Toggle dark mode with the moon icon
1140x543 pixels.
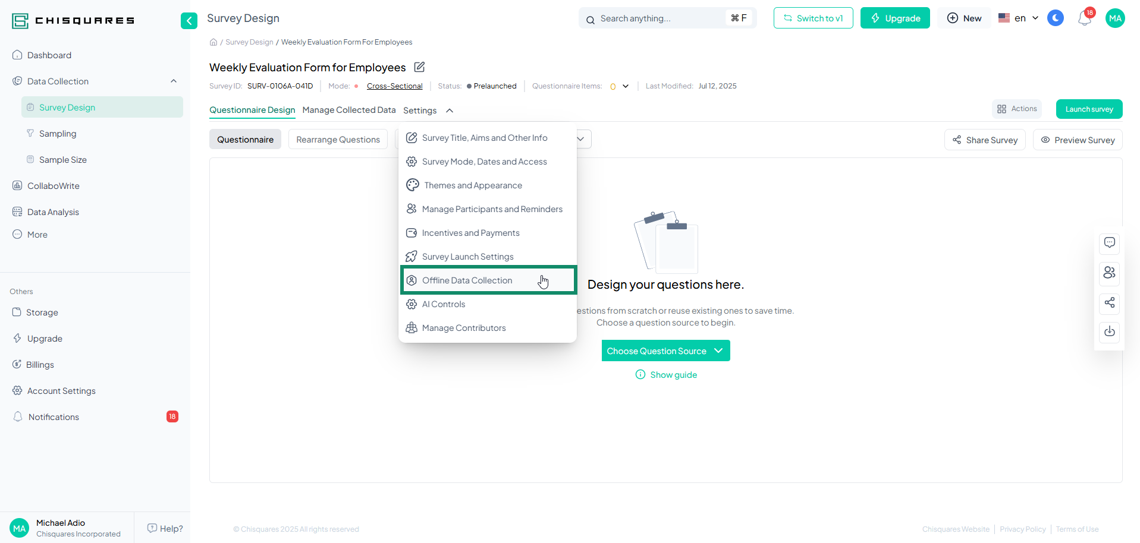(1055, 18)
